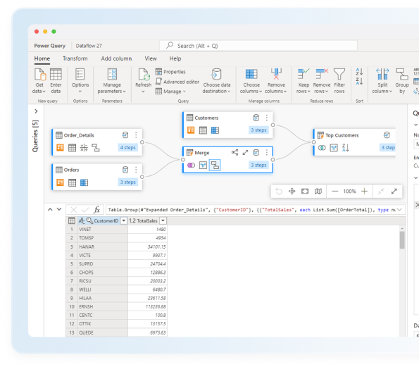The width and height of the screenshot is (419, 369).
Task: Click the 4 steps badge on Order_Details
Action: pos(127,147)
